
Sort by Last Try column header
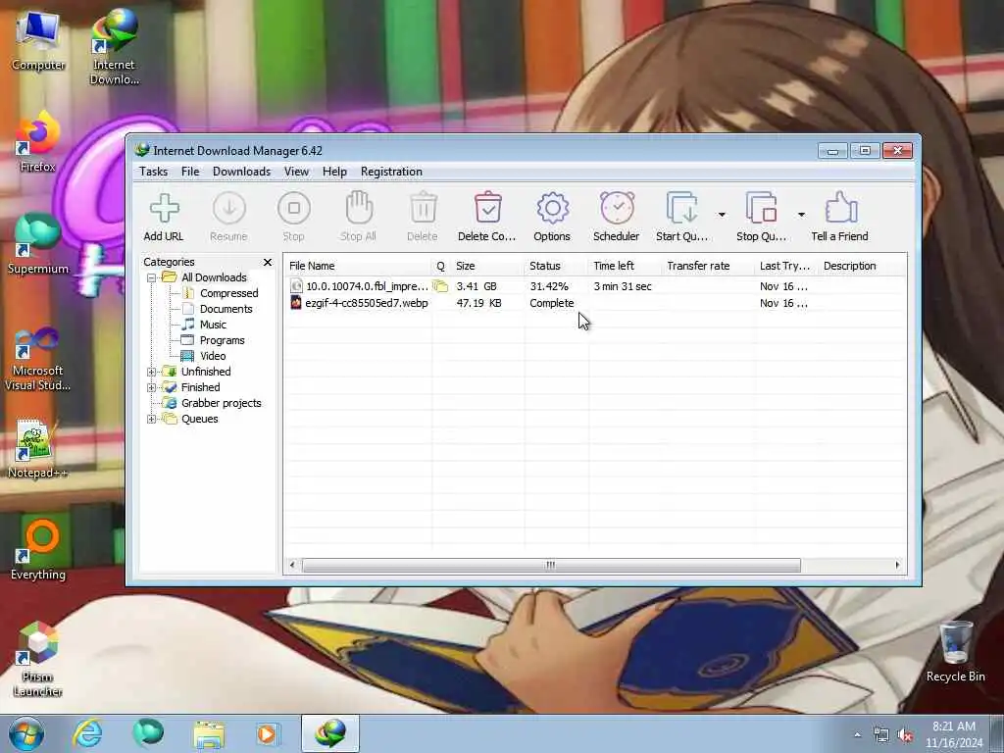(787, 266)
